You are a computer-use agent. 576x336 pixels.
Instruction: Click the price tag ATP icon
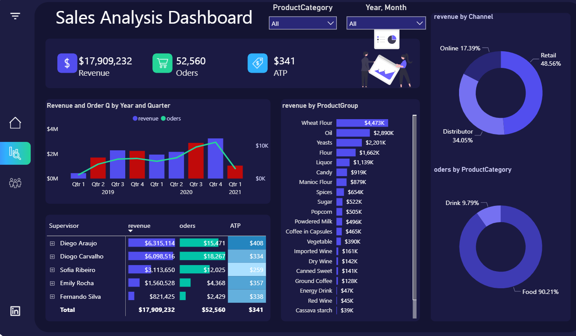pyautogui.click(x=258, y=63)
